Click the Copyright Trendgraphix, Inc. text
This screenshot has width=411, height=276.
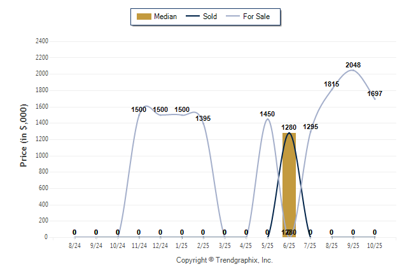224,260
